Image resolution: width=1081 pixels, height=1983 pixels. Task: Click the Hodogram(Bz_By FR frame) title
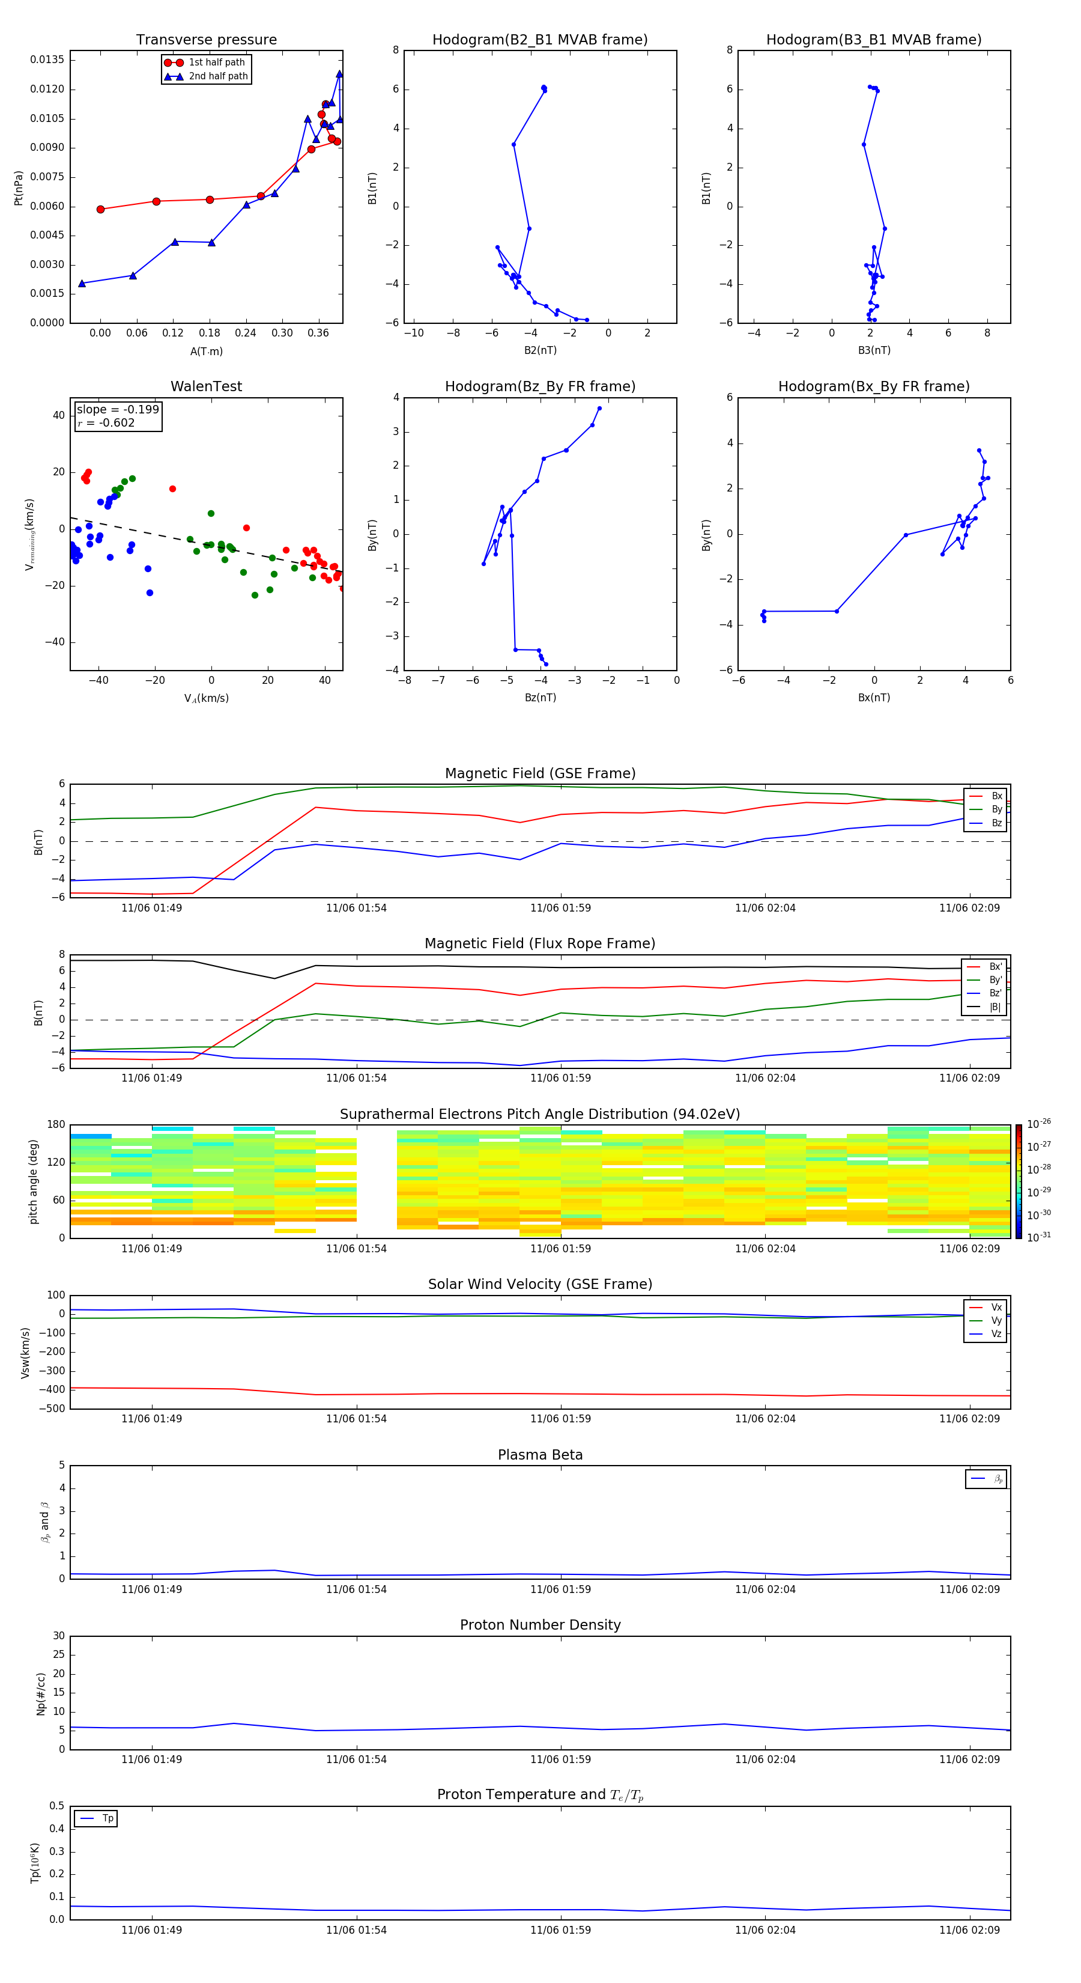(x=539, y=386)
